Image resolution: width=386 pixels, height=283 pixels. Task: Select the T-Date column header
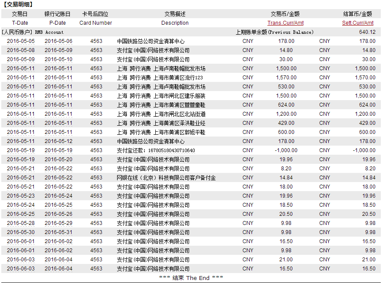[20, 23]
